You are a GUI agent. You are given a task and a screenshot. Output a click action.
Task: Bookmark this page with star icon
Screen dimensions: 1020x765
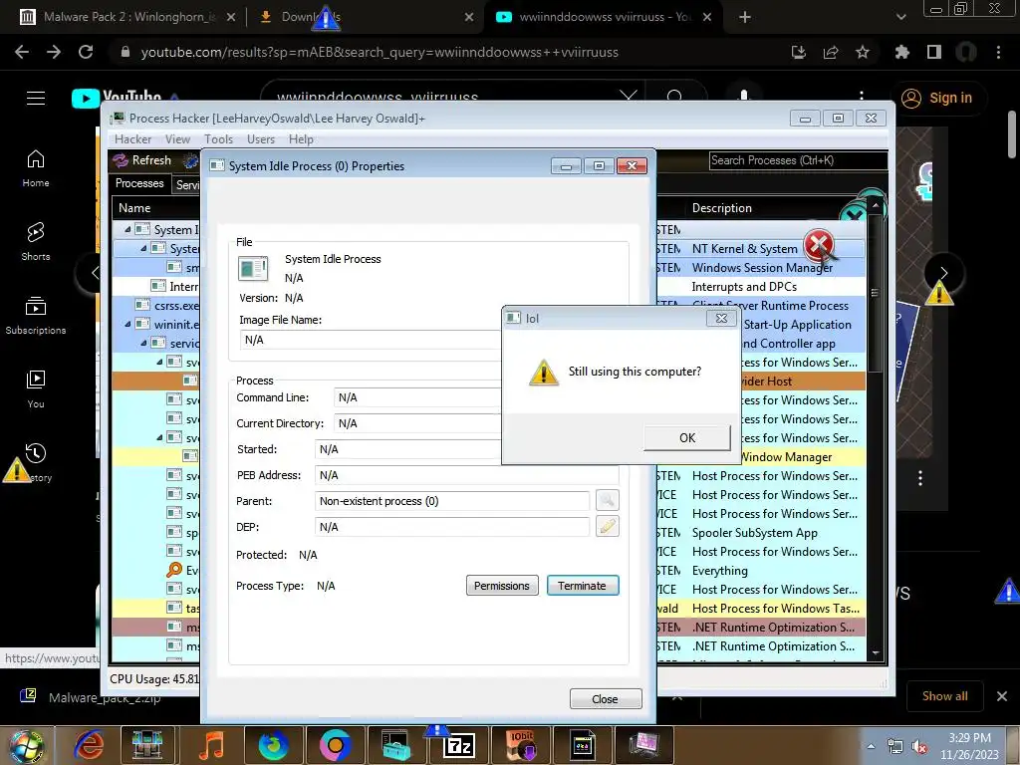pyautogui.click(x=862, y=52)
